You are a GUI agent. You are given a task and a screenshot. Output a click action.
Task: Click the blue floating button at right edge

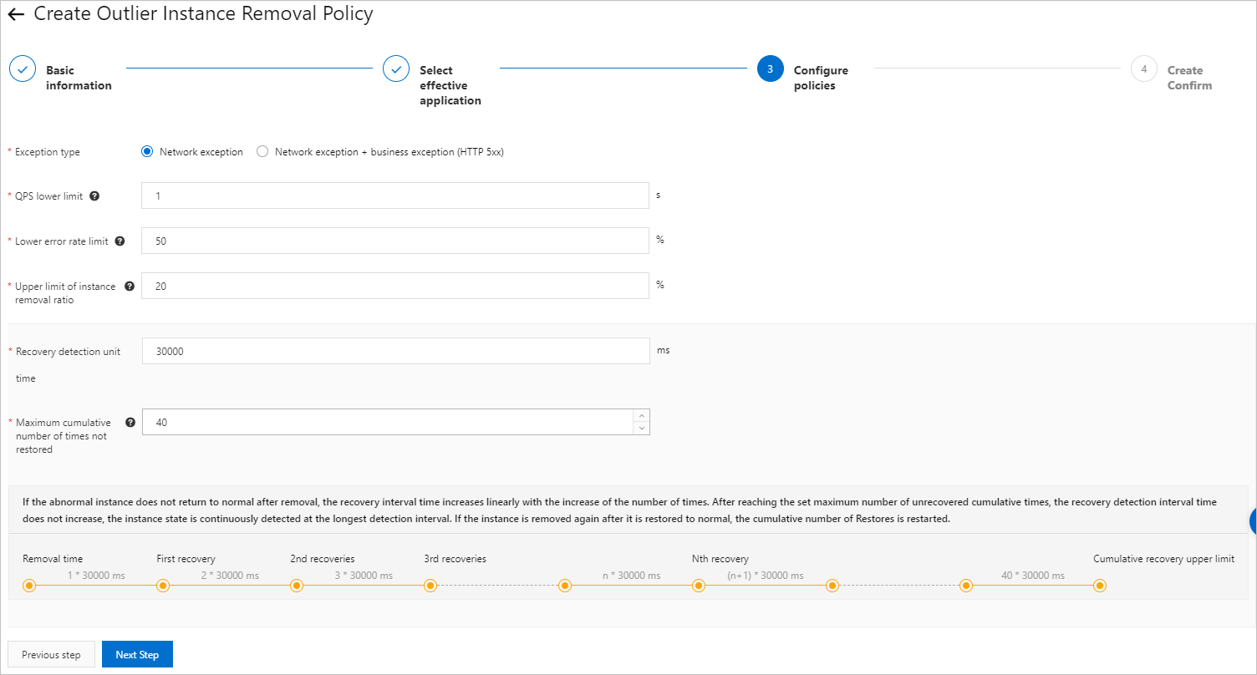(1253, 521)
